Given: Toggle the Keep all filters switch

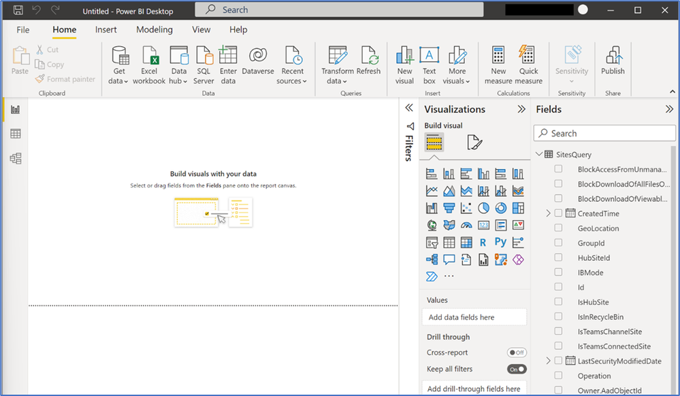Looking at the screenshot, I should pyautogui.click(x=517, y=369).
